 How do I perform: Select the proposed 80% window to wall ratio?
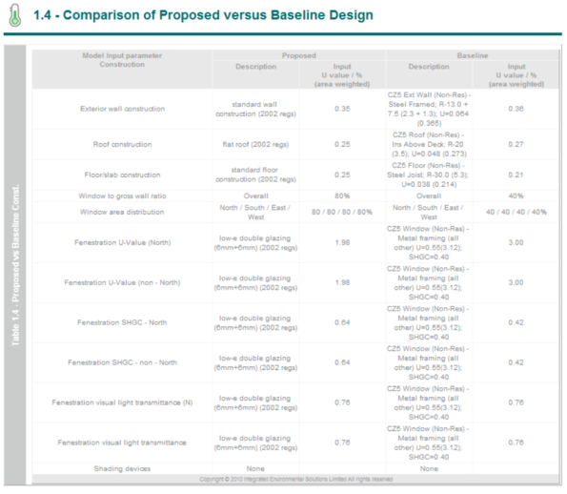point(342,196)
